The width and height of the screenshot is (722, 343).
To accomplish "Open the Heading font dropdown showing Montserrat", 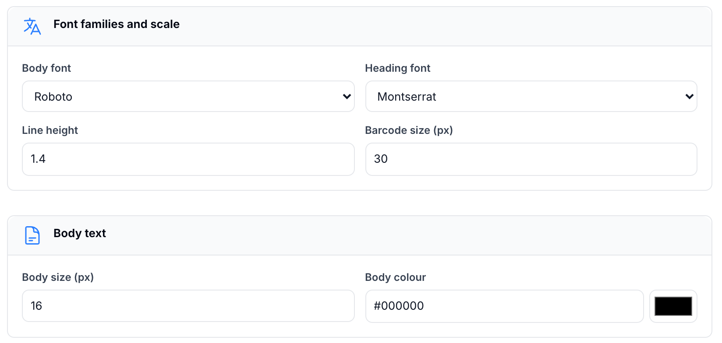I will coord(531,96).
